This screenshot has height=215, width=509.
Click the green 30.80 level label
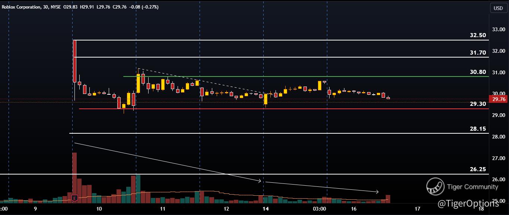[x=478, y=72]
